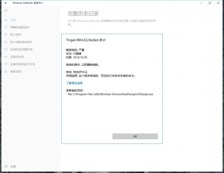Click the firewall network signal icon
The image size is (224, 173).
(6, 42)
